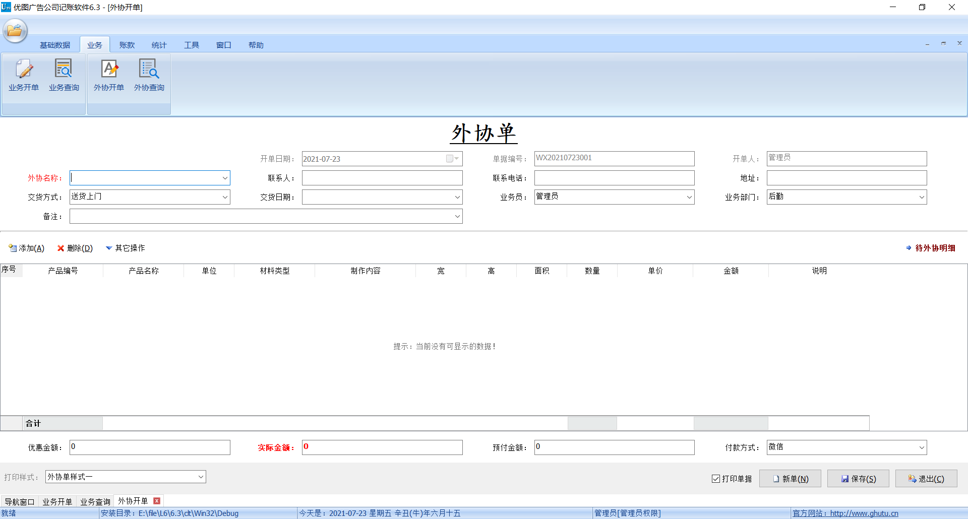This screenshot has width=968, height=519.
Task: Open the 帮助 ribbon tab
Action: tap(256, 45)
